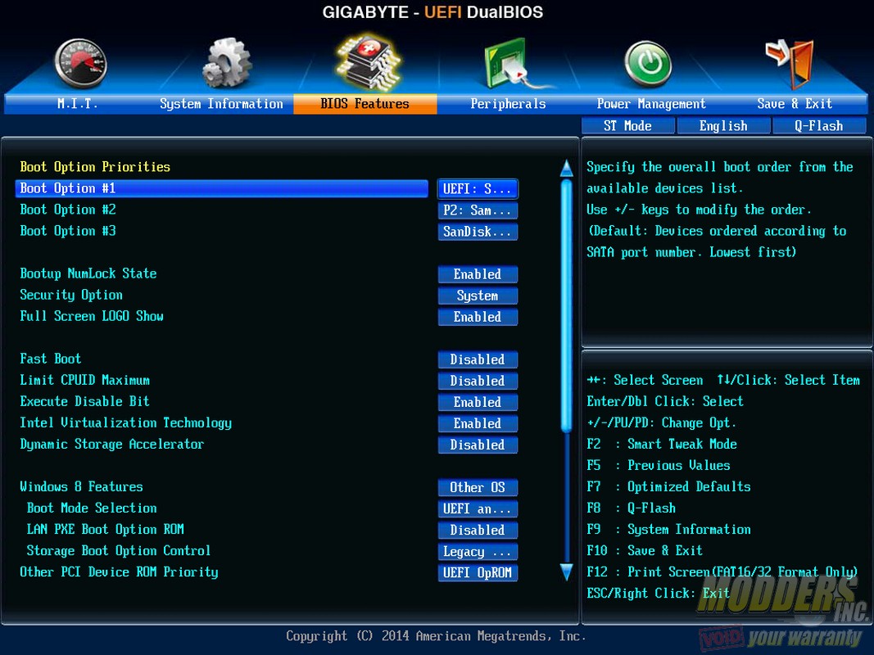
Task: Select the Security Option label
Action: [71, 295]
